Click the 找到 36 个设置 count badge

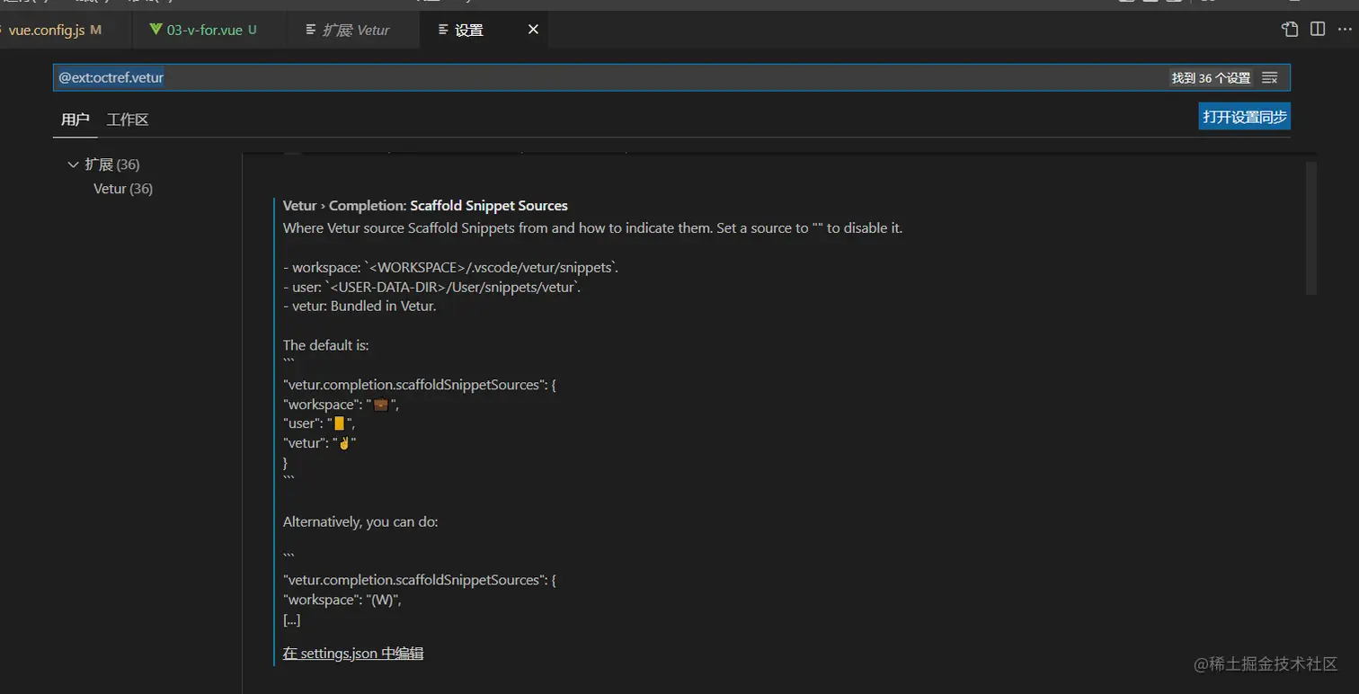click(x=1211, y=78)
